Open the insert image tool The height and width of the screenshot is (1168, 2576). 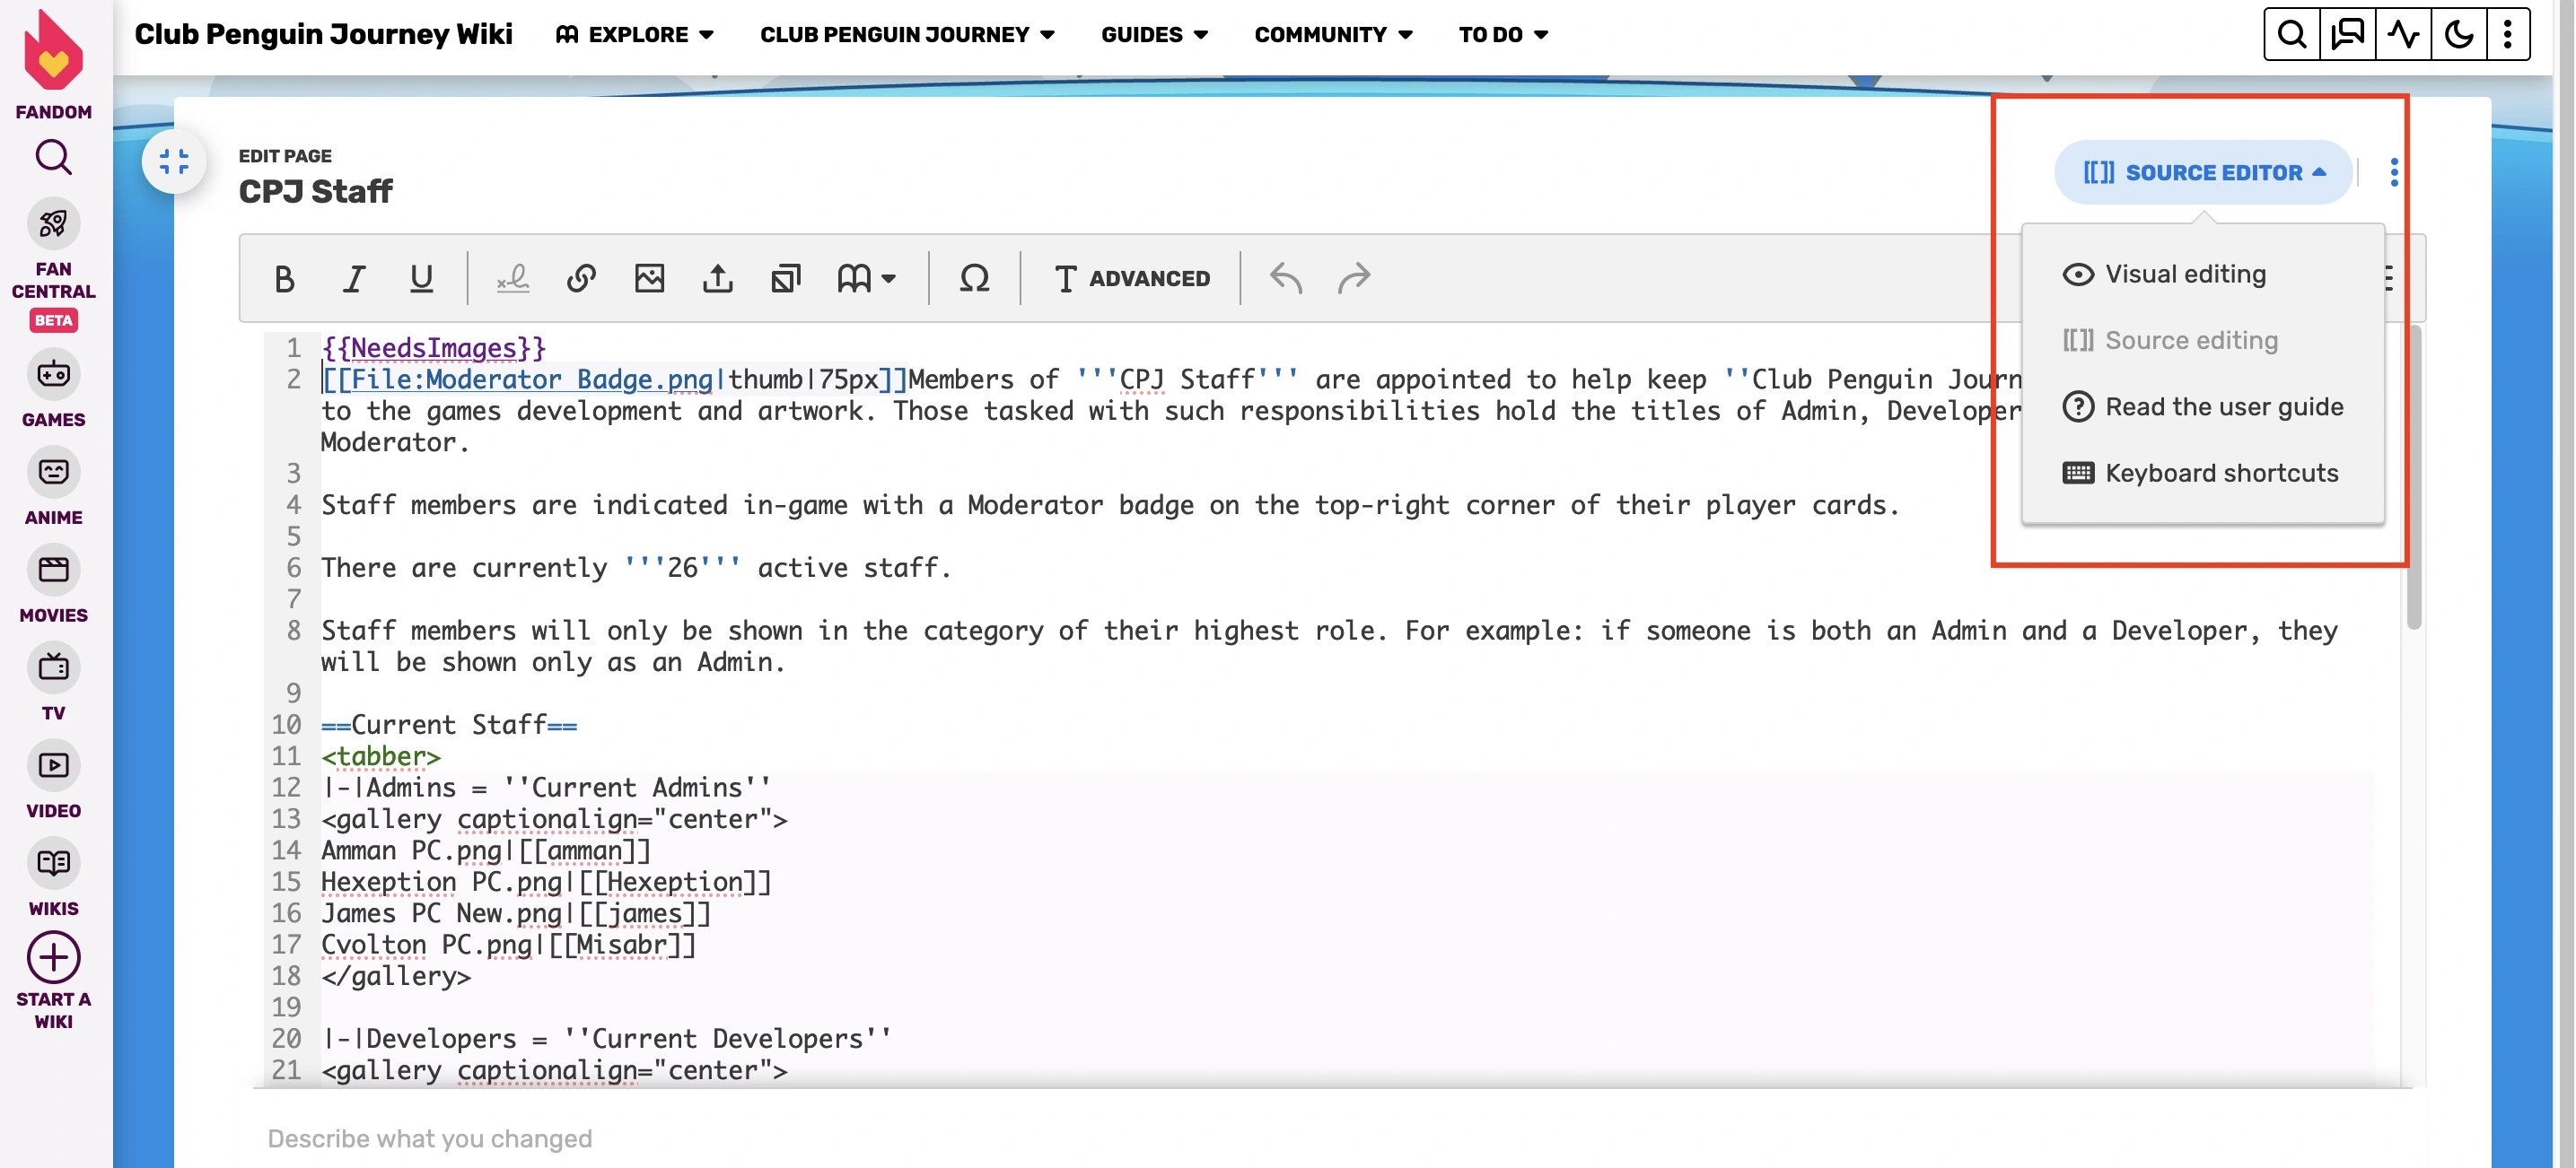point(649,278)
